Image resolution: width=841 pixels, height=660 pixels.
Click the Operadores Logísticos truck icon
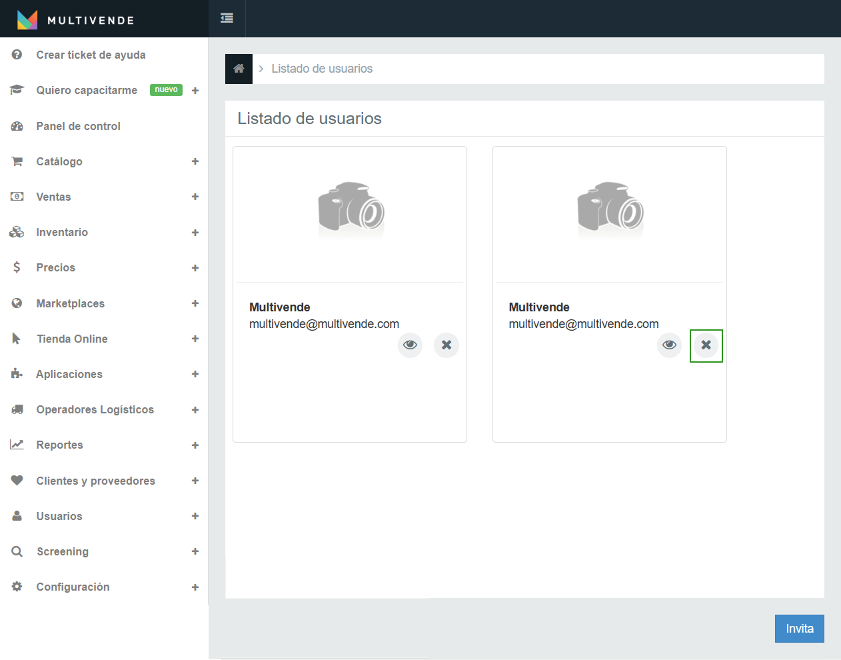tap(17, 409)
